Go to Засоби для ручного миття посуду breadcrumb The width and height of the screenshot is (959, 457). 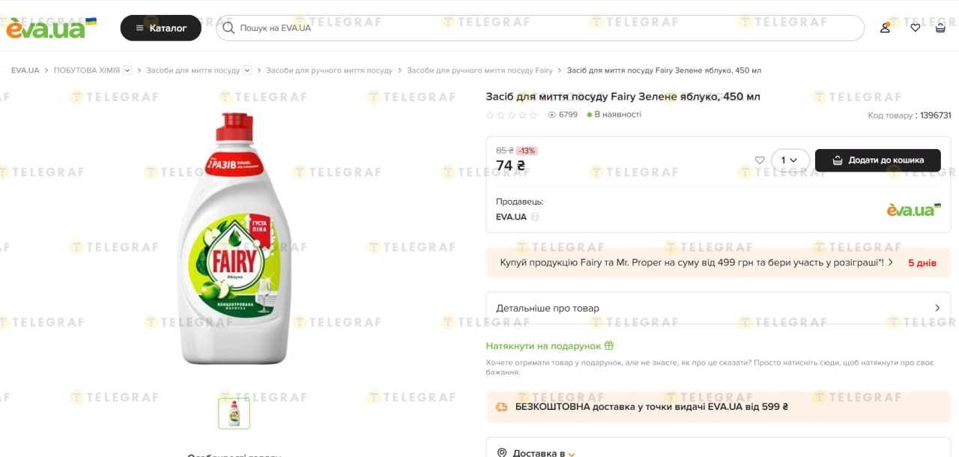pos(329,70)
